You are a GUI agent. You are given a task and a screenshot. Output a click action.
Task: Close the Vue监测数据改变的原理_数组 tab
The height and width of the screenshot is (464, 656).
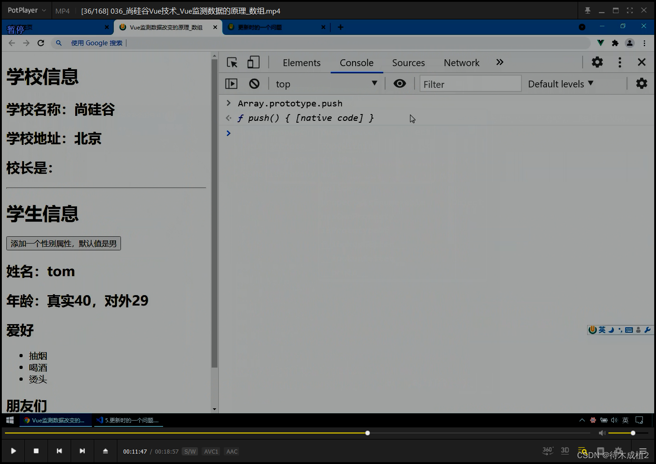(215, 27)
